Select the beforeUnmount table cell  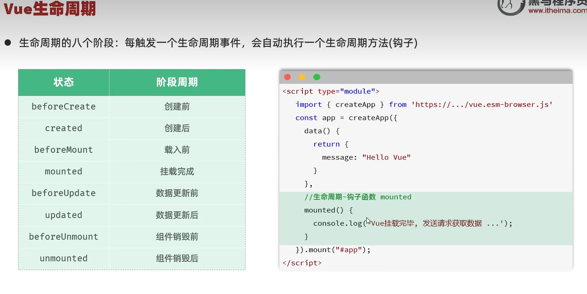pos(64,237)
